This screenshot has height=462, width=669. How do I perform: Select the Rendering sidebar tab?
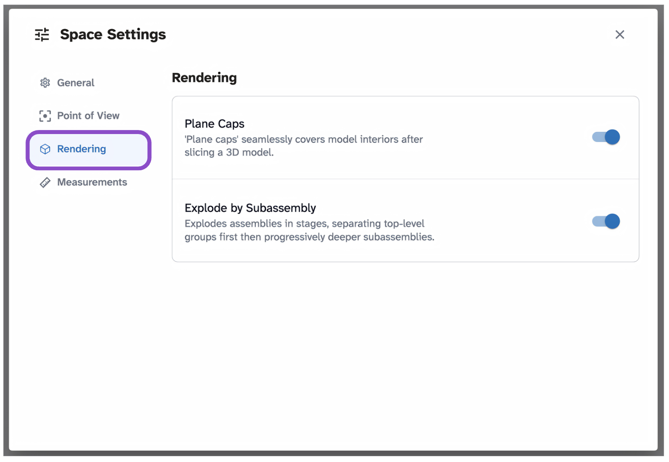tap(89, 150)
